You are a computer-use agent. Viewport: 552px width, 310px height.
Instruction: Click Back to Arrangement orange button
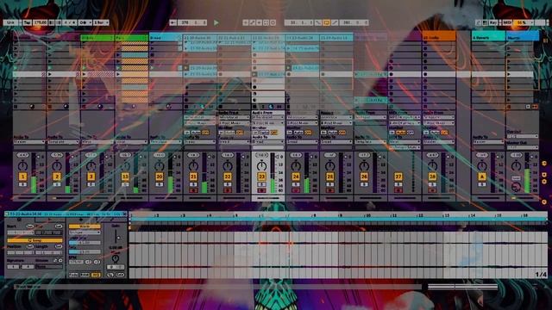point(535,107)
